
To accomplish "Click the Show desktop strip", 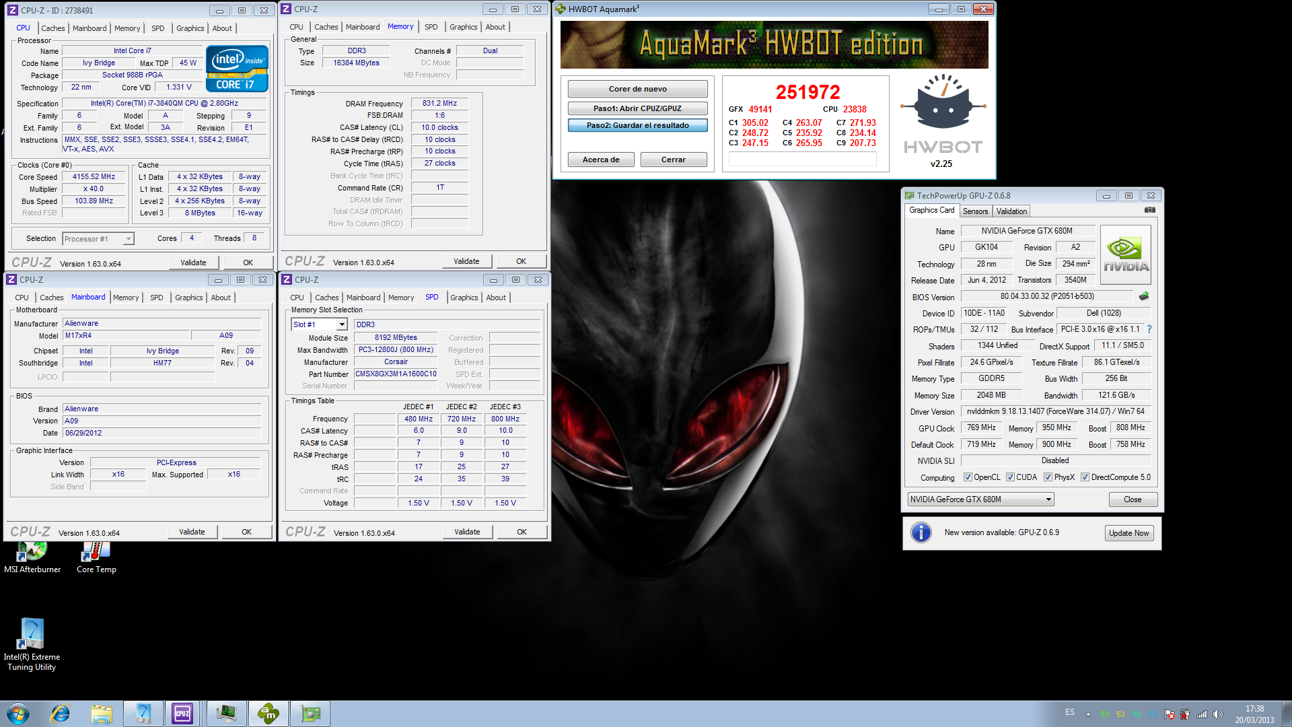I will pyautogui.click(x=1287, y=714).
